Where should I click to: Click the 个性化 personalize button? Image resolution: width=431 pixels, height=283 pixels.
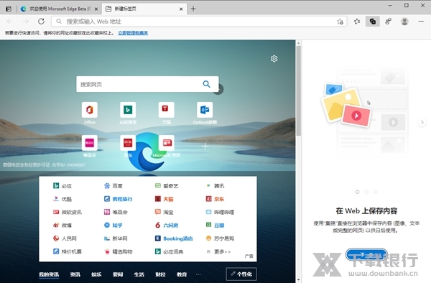coord(241,274)
